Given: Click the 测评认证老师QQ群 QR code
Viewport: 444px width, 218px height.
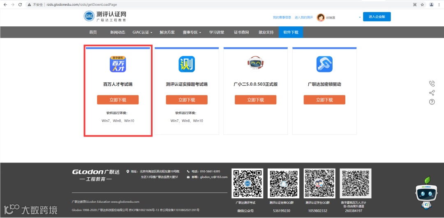Looking at the screenshot, I should (283, 183).
